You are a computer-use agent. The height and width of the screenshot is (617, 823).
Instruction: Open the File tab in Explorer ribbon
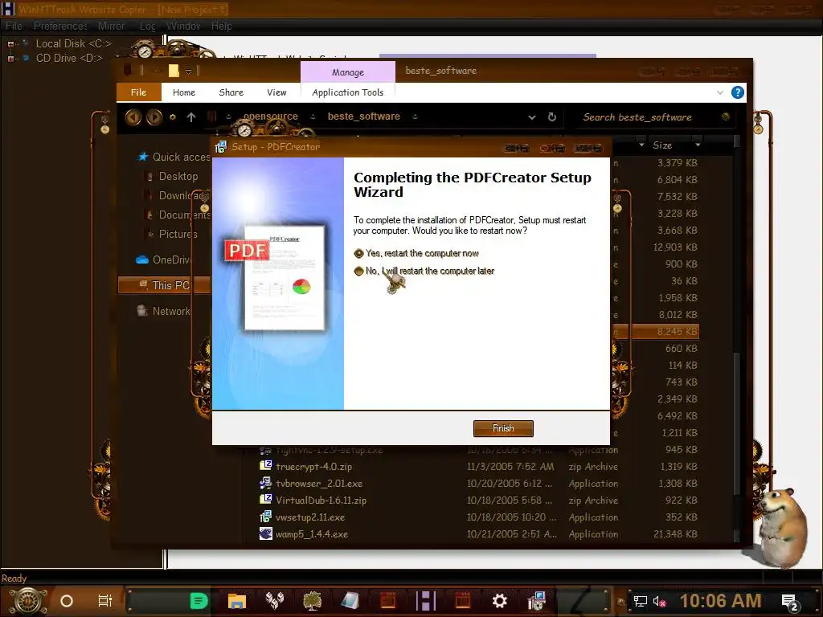pos(138,92)
